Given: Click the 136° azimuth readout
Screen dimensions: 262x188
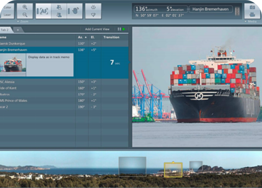Looking at the screenshot, I should coord(146,9).
